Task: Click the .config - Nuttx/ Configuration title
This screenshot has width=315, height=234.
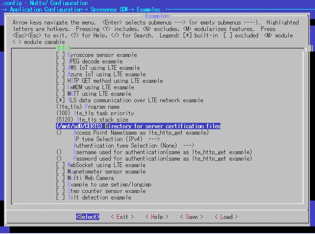Action: click(45, 3)
